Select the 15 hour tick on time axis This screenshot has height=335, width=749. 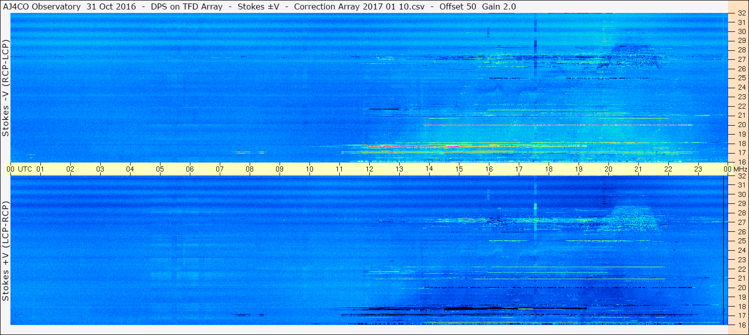[x=459, y=169]
